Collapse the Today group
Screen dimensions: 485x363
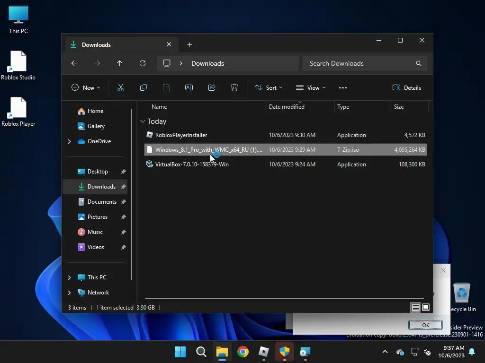tap(143, 121)
